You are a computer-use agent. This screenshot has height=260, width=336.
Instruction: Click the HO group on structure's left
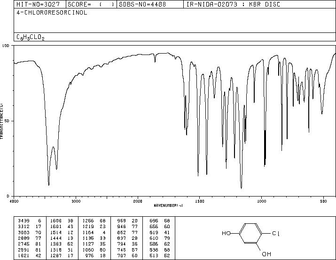(x=226, y=233)
